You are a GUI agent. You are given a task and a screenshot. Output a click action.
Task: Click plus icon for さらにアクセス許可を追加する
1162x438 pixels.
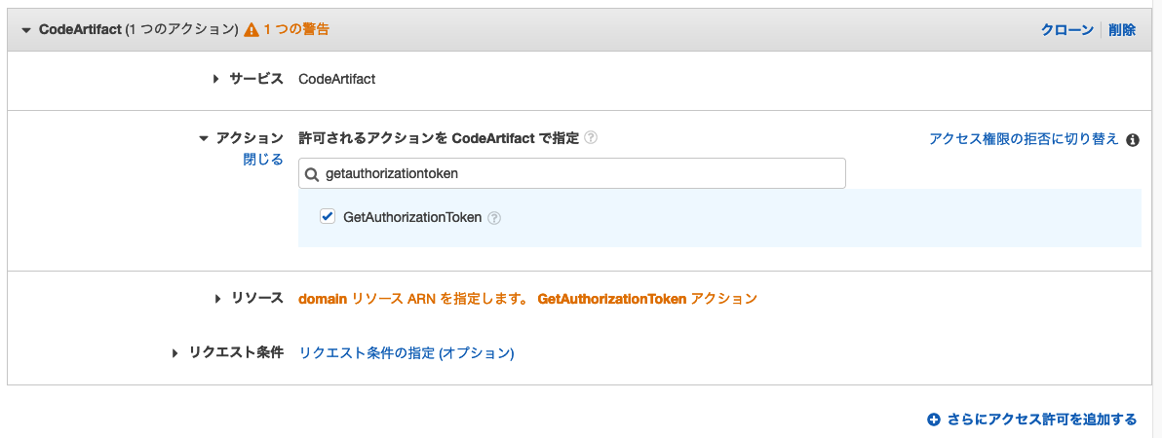[933, 420]
